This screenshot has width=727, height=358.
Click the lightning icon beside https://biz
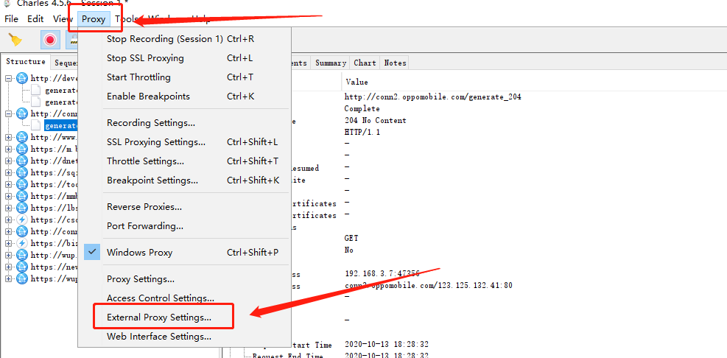pos(22,243)
